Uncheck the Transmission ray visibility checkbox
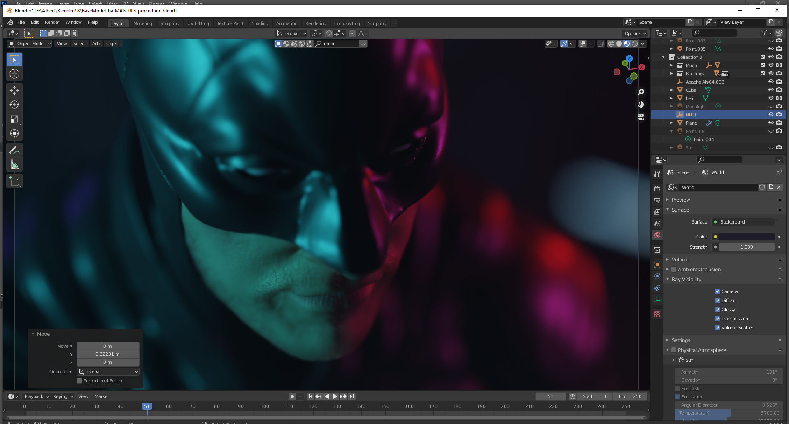789x424 pixels. 717,319
